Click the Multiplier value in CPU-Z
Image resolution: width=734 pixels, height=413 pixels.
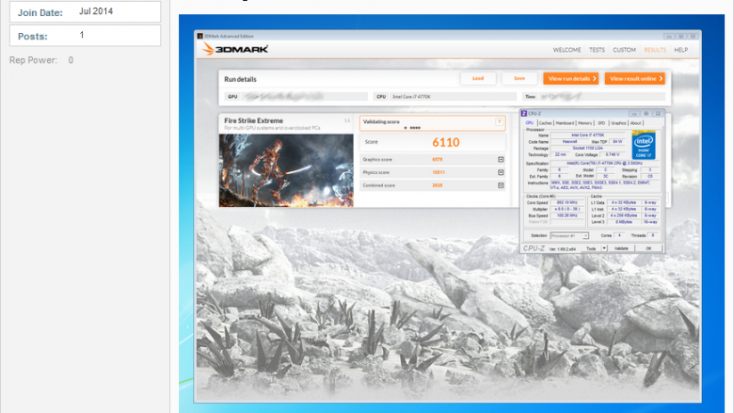[x=566, y=209]
